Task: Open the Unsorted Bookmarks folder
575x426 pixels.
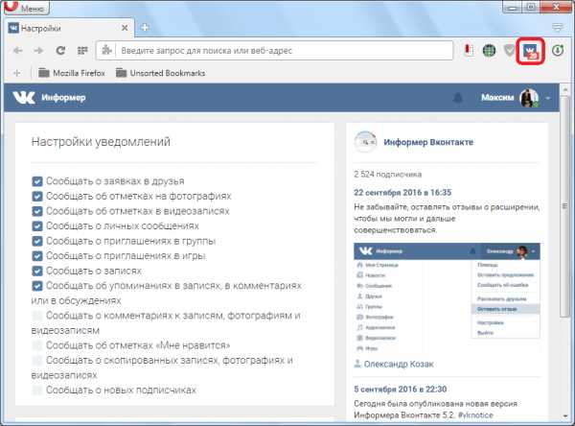Action: click(x=160, y=73)
